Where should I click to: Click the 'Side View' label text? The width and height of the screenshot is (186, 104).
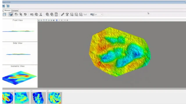[18, 43]
